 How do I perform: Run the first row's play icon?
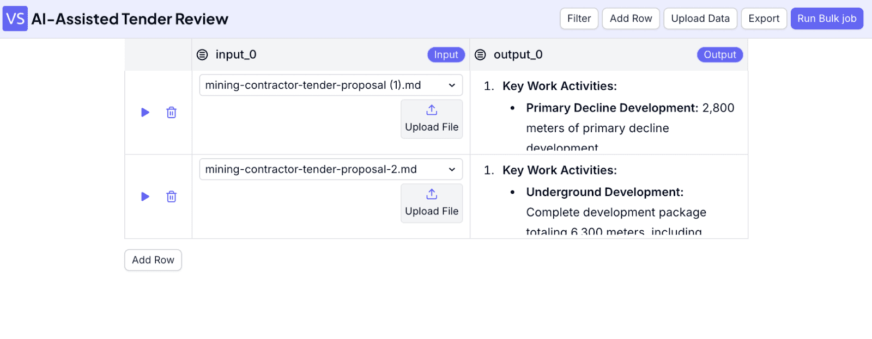pyautogui.click(x=145, y=113)
